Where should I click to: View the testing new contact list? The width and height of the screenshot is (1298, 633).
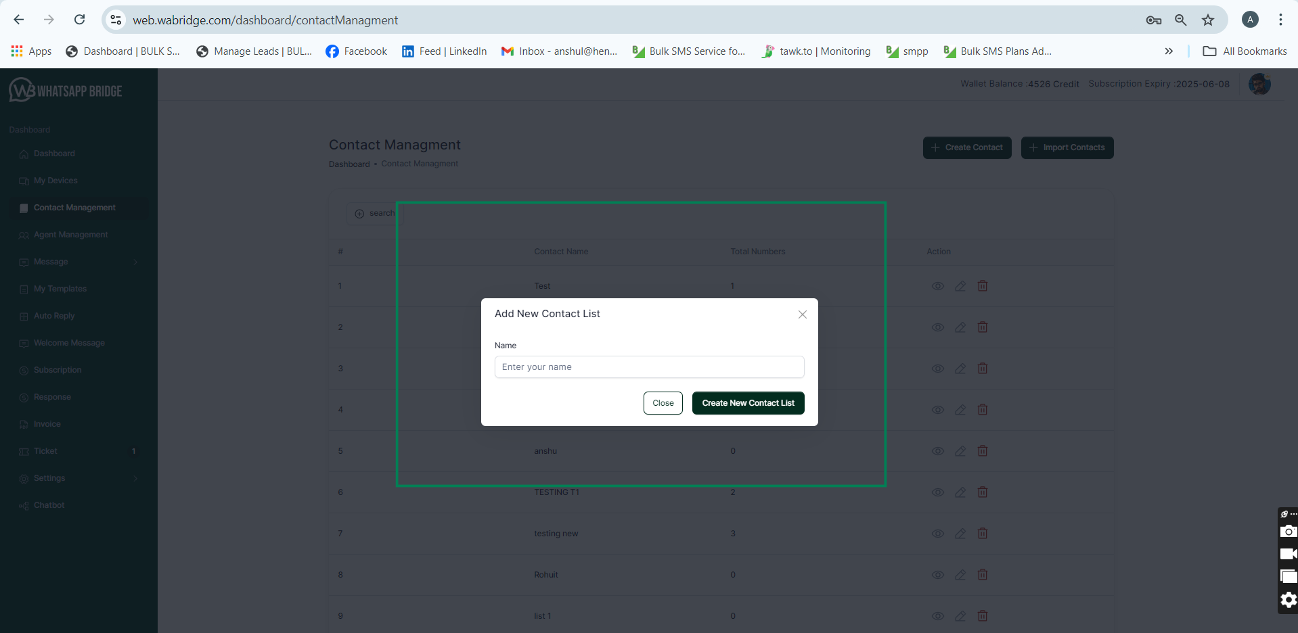(938, 534)
